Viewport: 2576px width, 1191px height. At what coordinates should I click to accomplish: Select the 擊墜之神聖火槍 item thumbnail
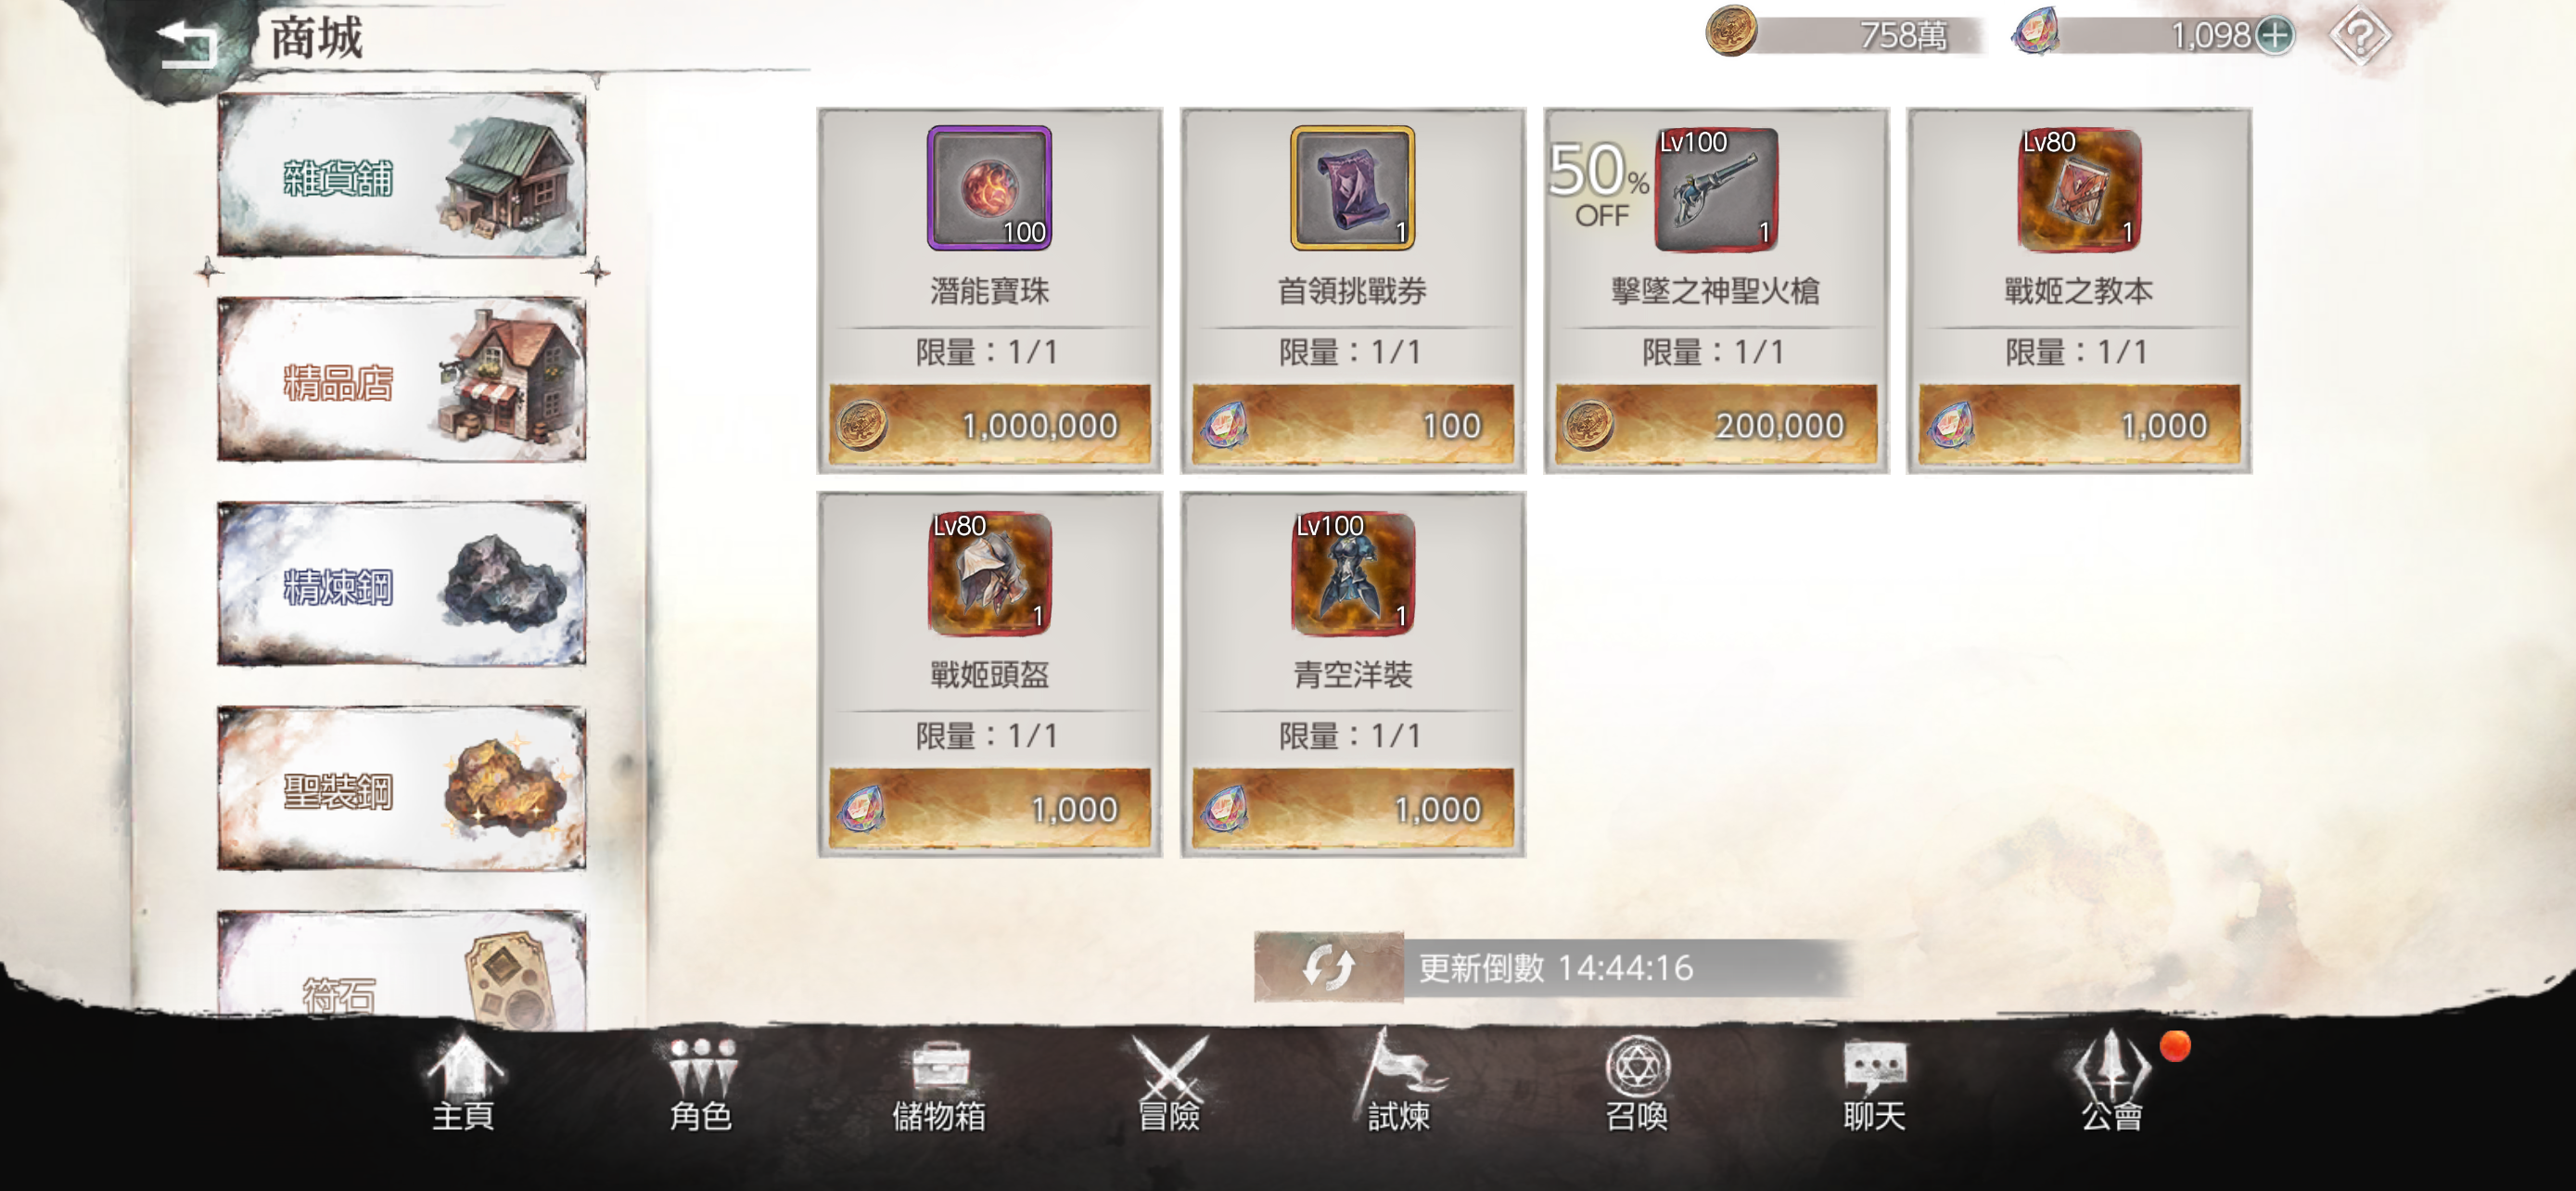coord(1715,189)
